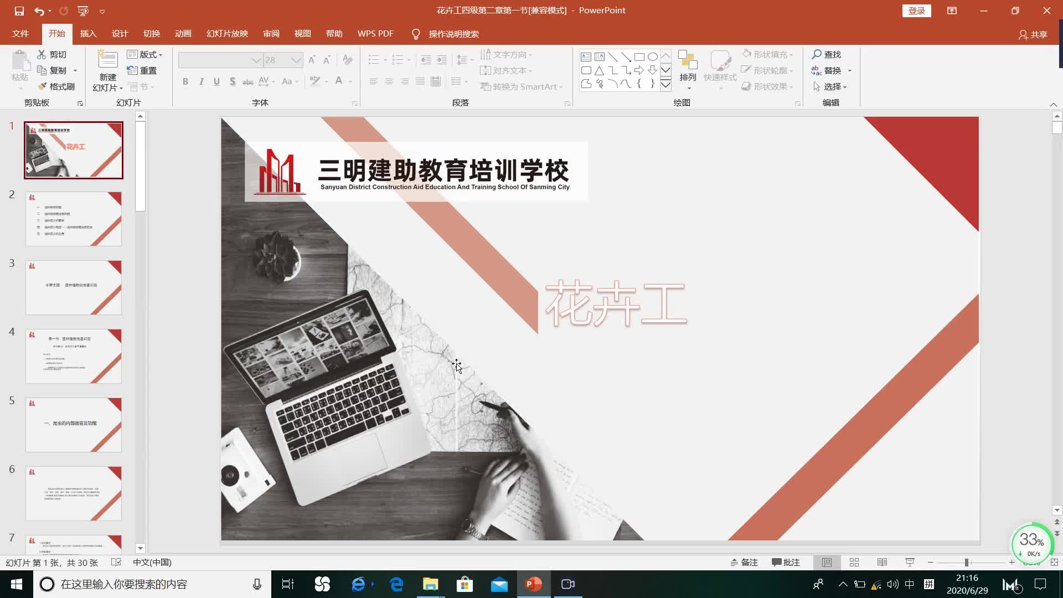Select the oval shape in gallery
Image resolution: width=1063 pixels, height=598 pixels.
653,56
